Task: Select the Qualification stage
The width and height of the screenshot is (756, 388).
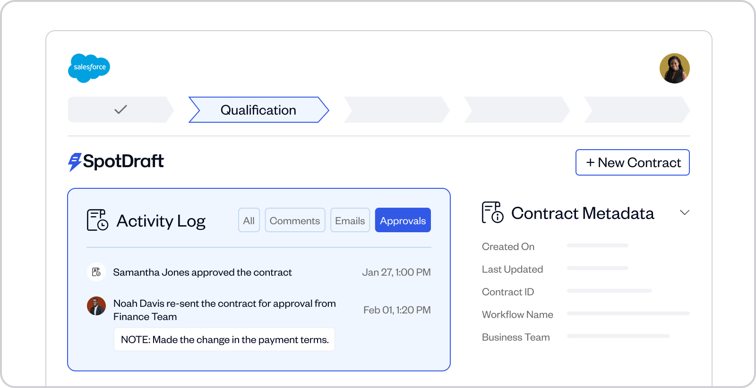Action: pos(258,110)
